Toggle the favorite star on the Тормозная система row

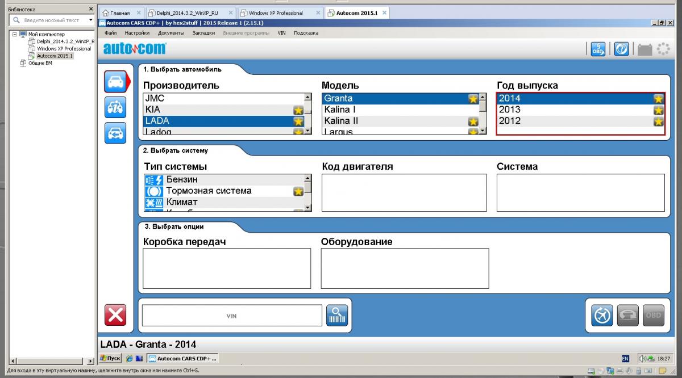(x=298, y=191)
